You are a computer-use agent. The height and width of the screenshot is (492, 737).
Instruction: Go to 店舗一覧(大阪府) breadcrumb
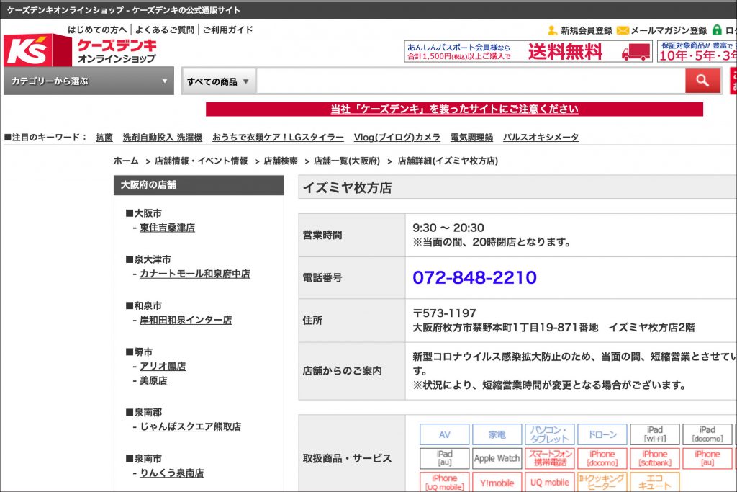(x=346, y=161)
